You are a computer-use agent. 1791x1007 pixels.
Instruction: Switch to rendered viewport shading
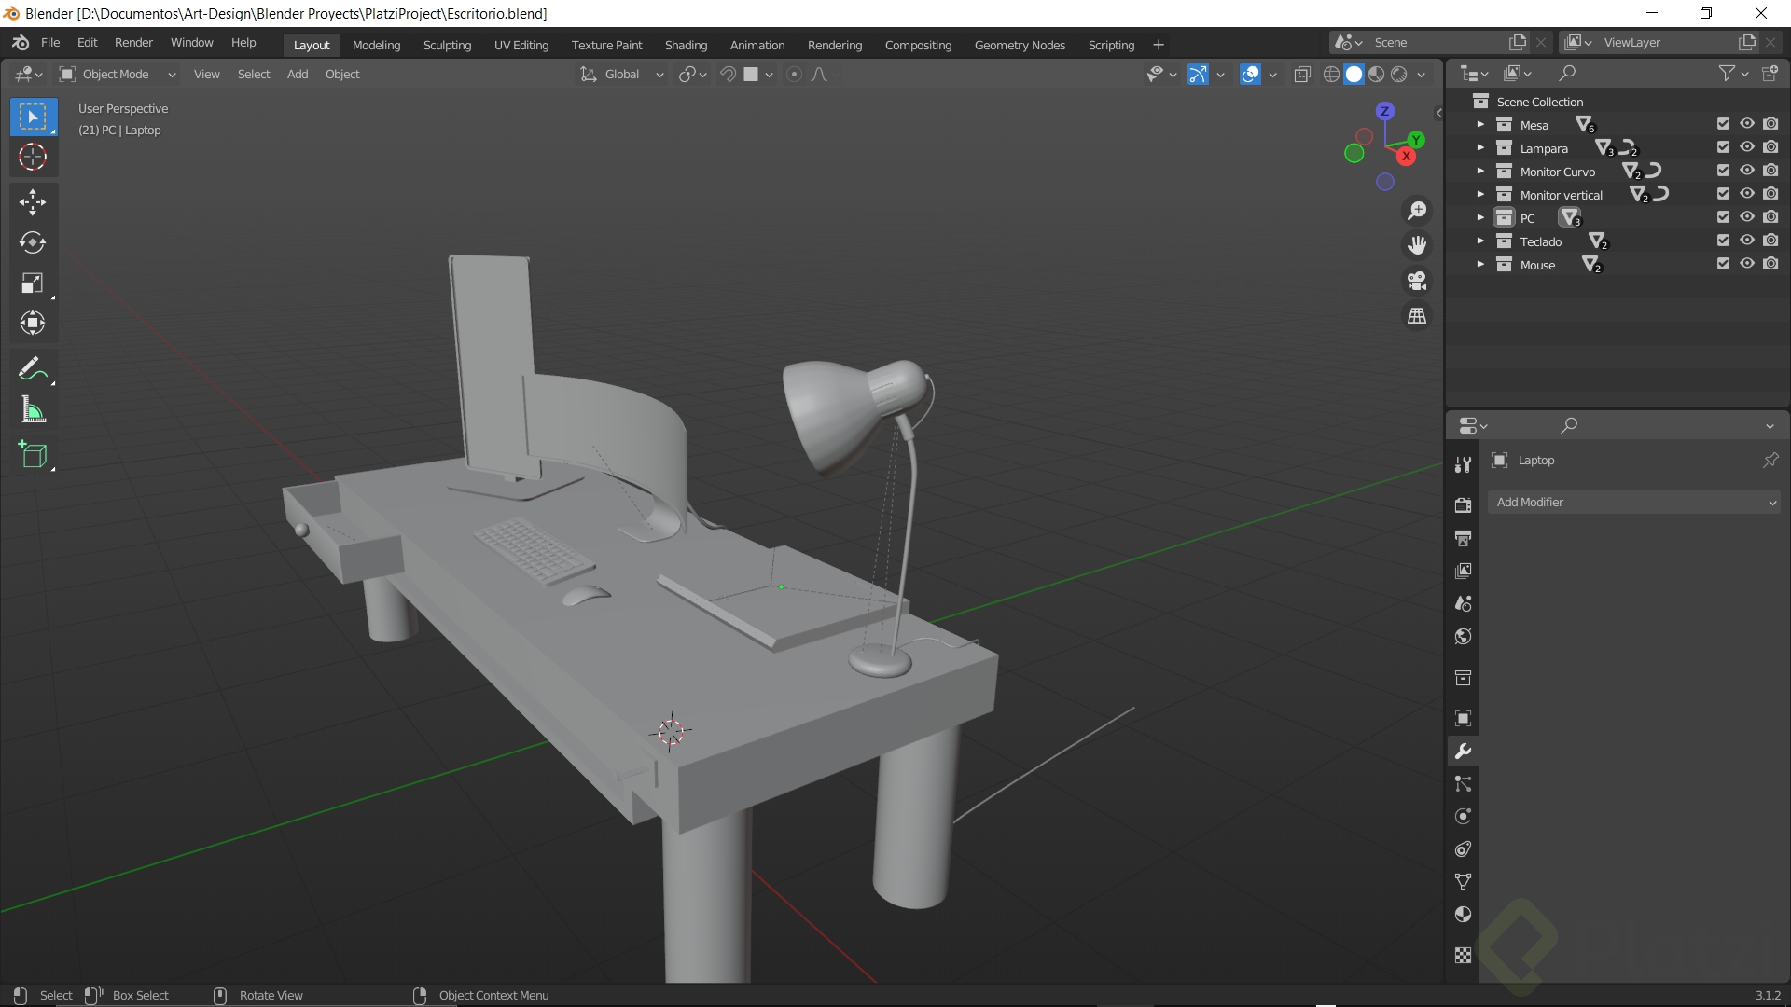coord(1399,75)
